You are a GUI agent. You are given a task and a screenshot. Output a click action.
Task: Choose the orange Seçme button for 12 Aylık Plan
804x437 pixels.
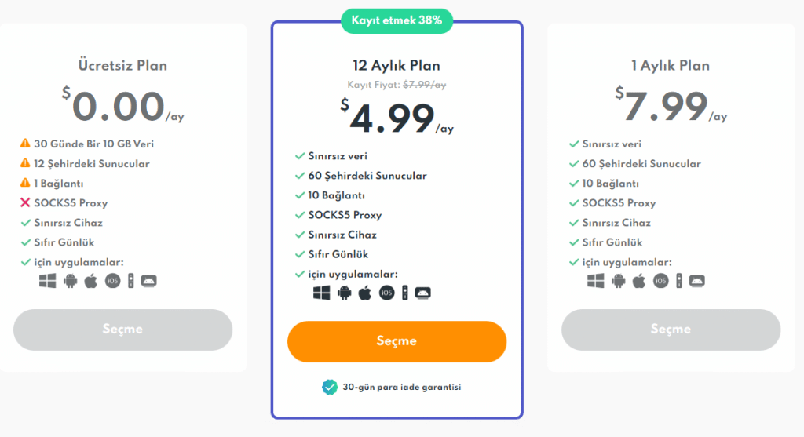[397, 342]
